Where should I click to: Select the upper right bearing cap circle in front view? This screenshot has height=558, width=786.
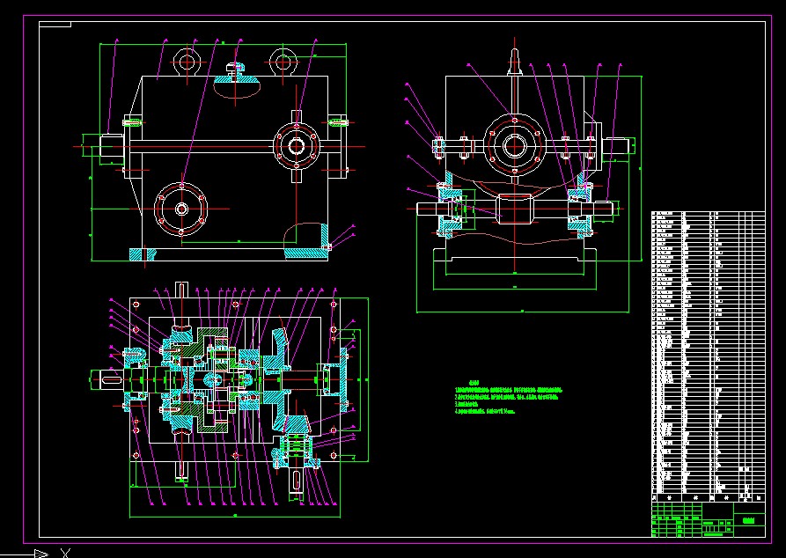pyautogui.click(x=297, y=146)
